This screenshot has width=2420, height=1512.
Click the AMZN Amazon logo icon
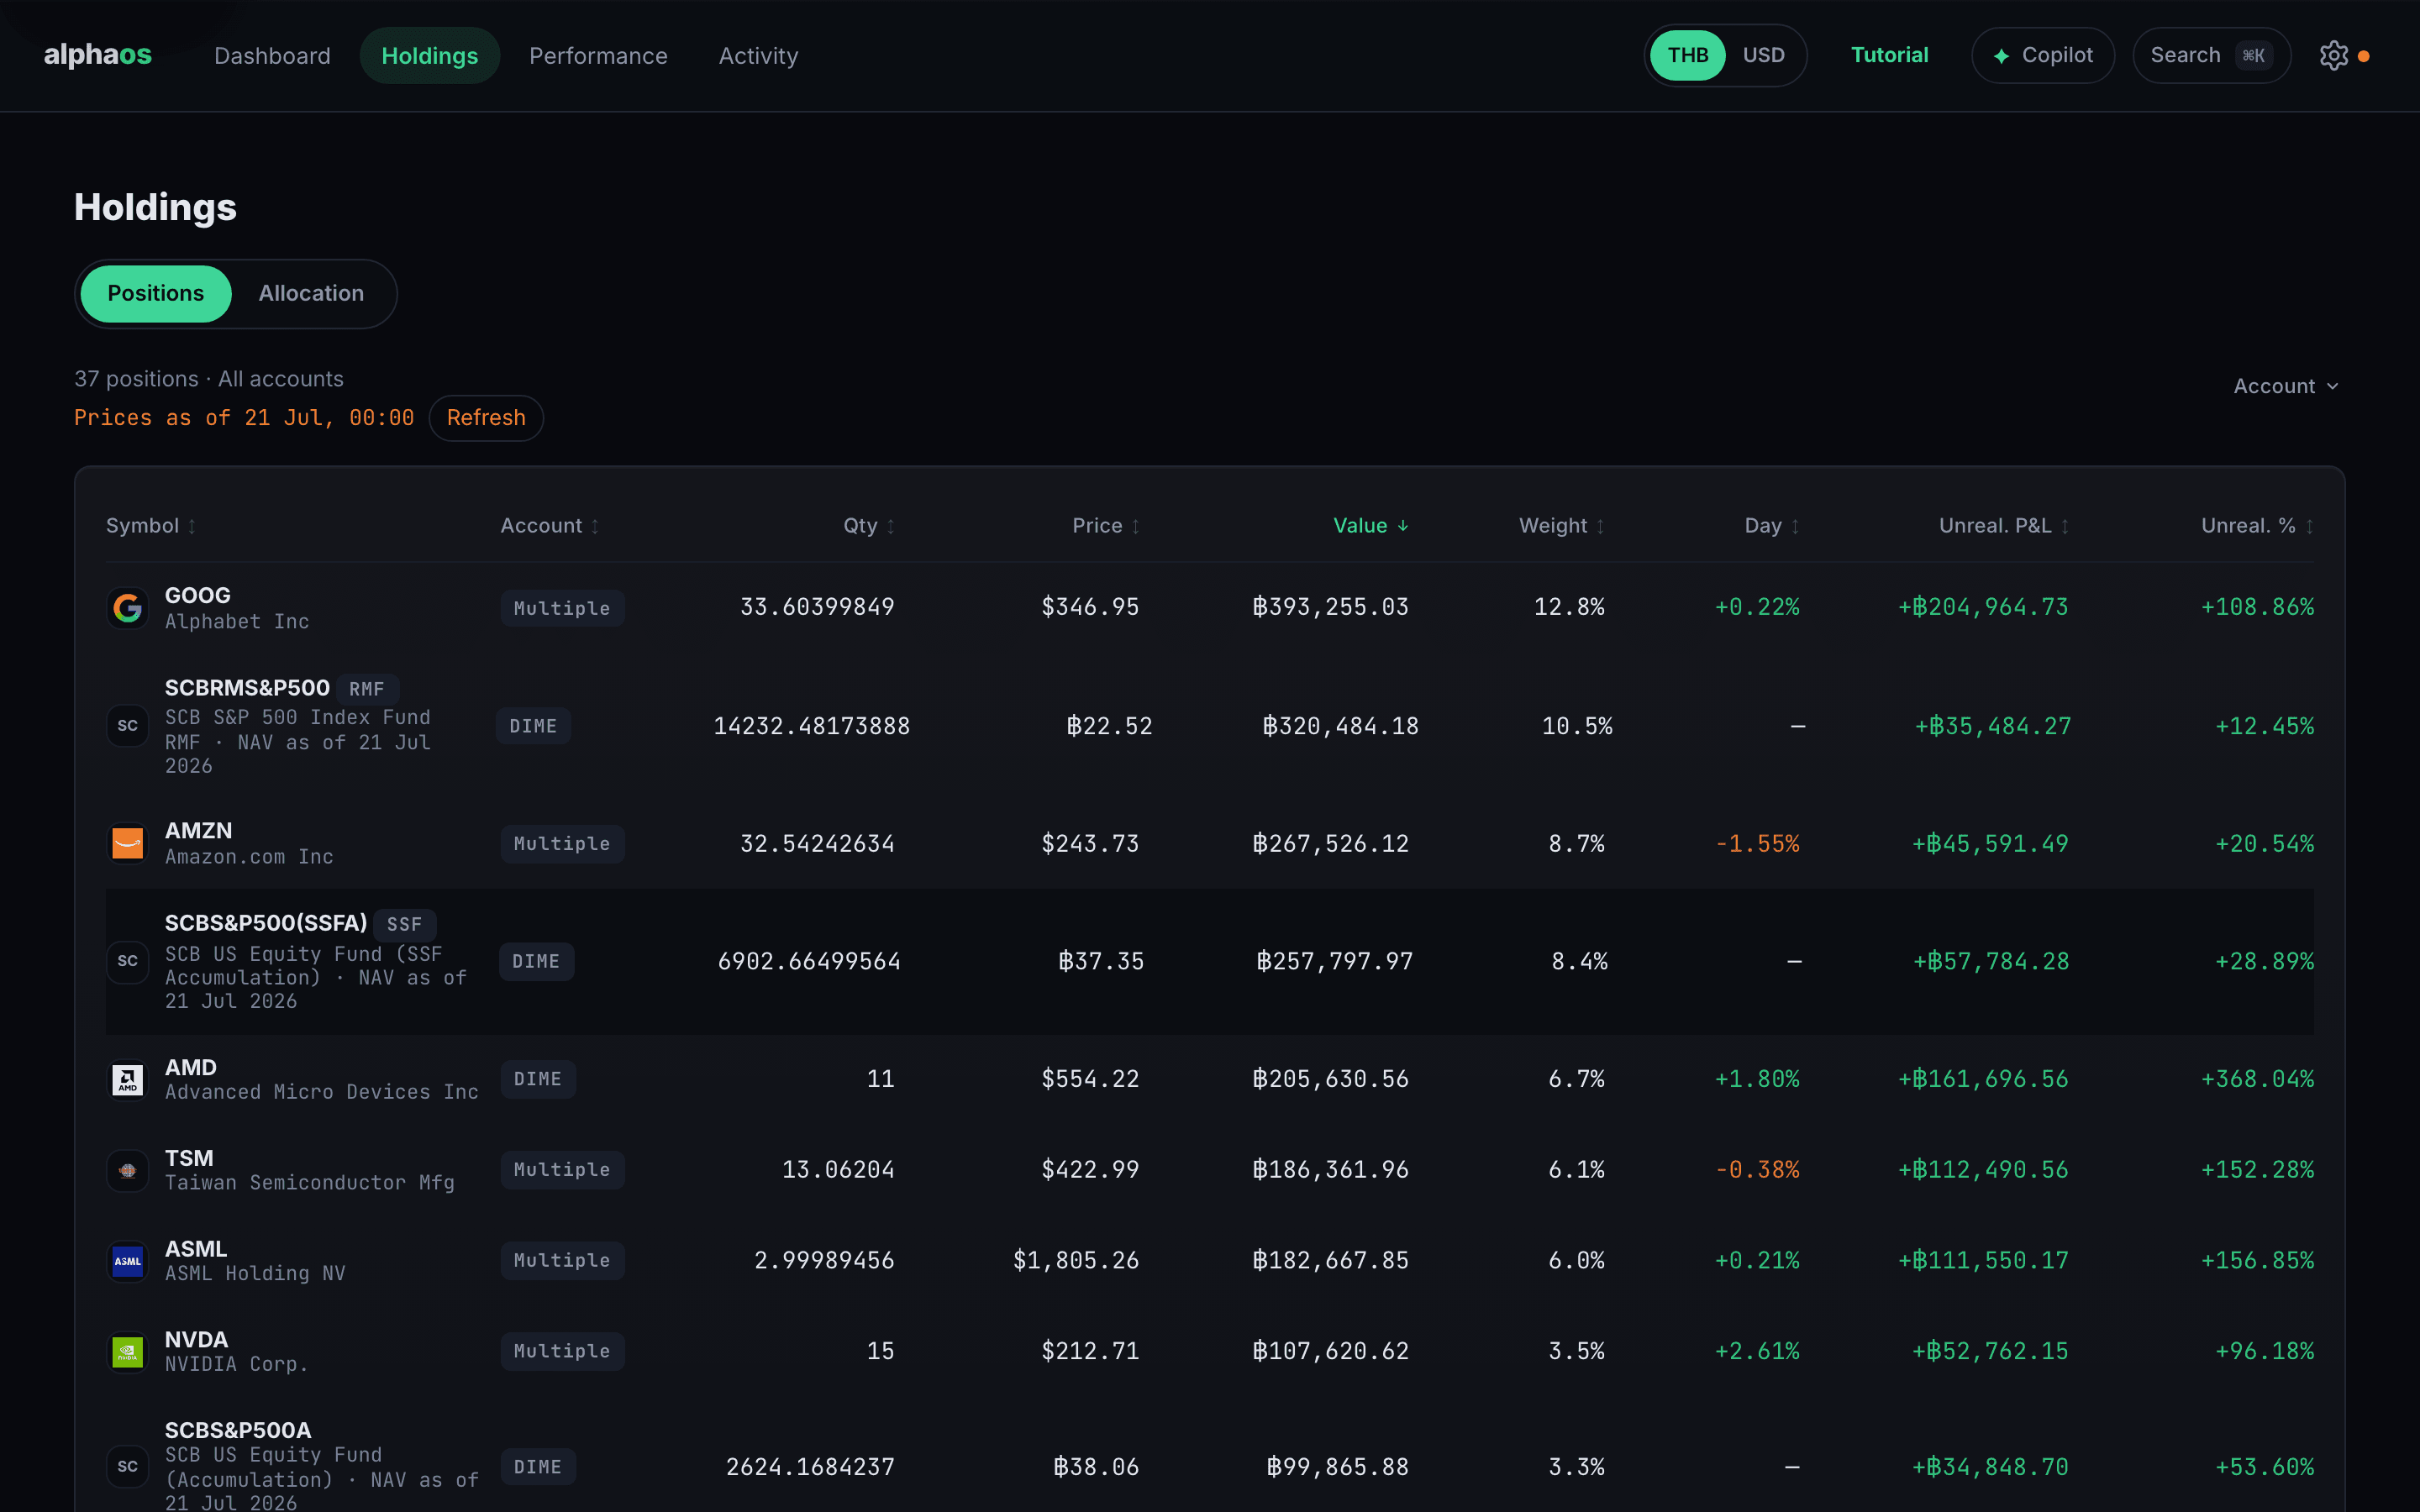tap(127, 843)
